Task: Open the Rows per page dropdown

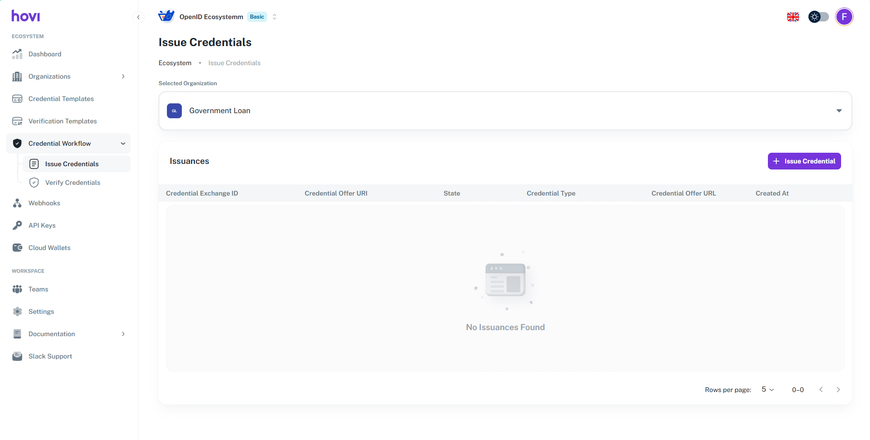Action: click(x=767, y=390)
